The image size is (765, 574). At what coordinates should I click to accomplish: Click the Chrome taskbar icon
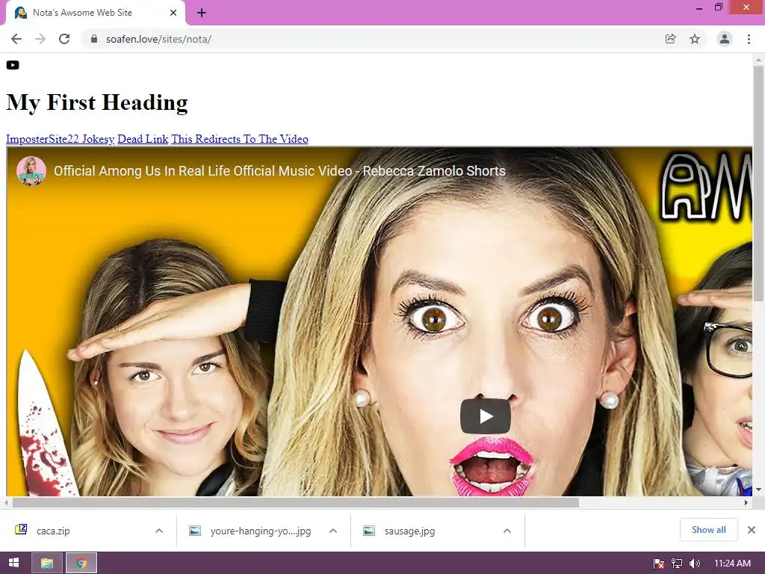point(81,563)
